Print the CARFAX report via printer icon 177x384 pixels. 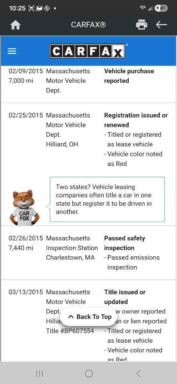pyautogui.click(x=141, y=25)
